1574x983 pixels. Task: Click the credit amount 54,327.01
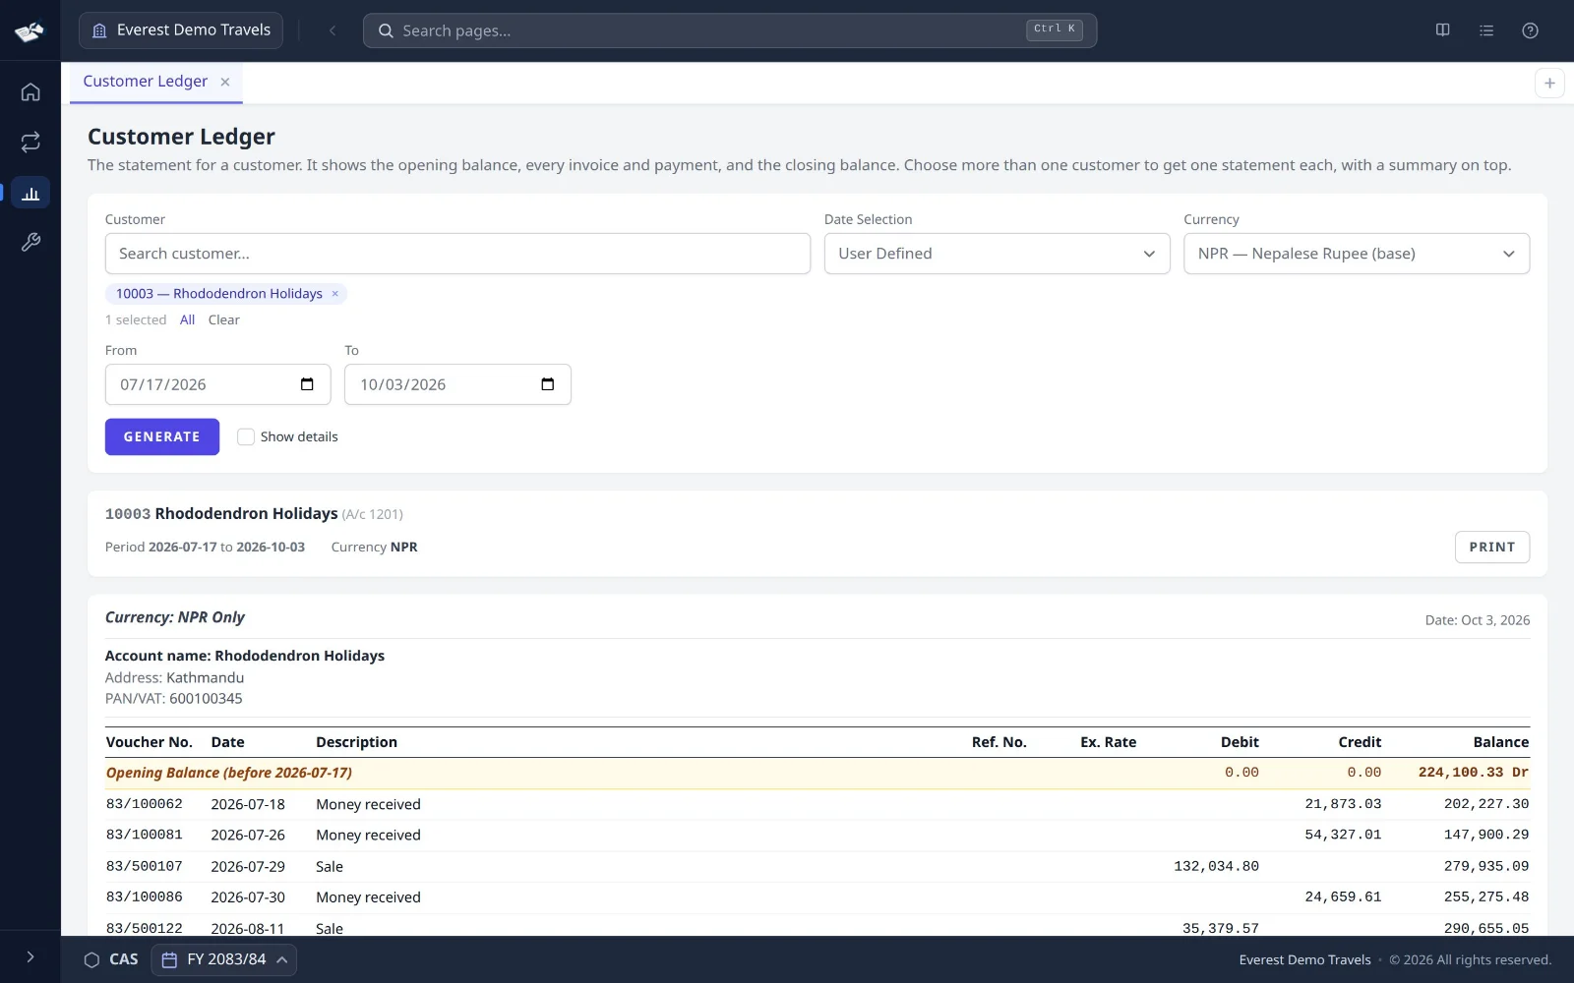1343,835
